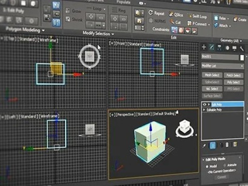
Task: Click the Poly Select modifier button
Action: point(234,82)
